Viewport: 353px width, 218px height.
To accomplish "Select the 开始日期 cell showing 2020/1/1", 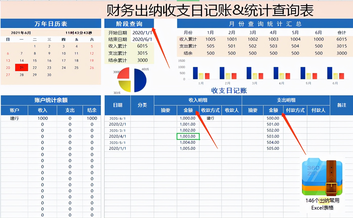I will point(143,32).
